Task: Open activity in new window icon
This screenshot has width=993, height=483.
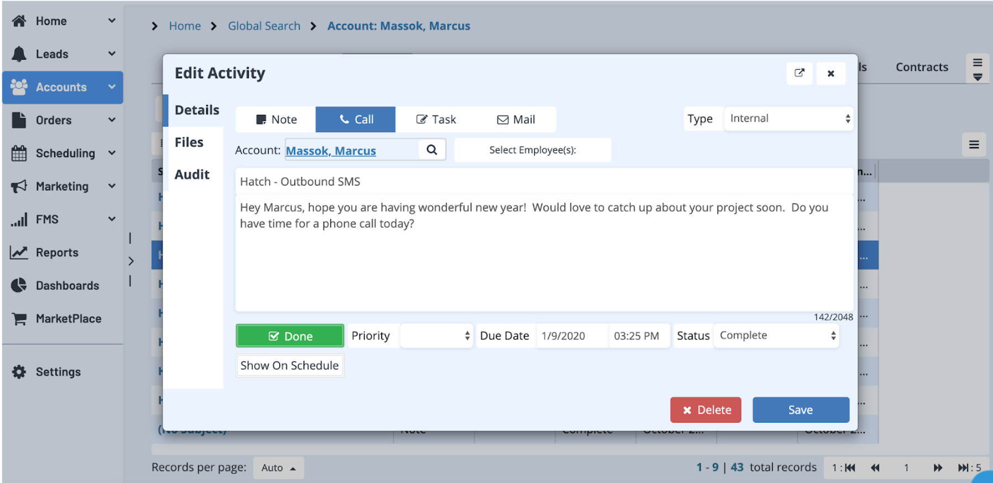Action: point(799,73)
